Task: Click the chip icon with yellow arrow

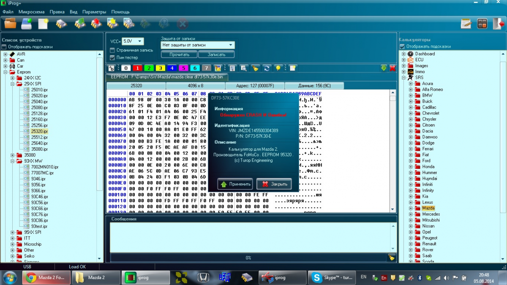Action: point(112,23)
